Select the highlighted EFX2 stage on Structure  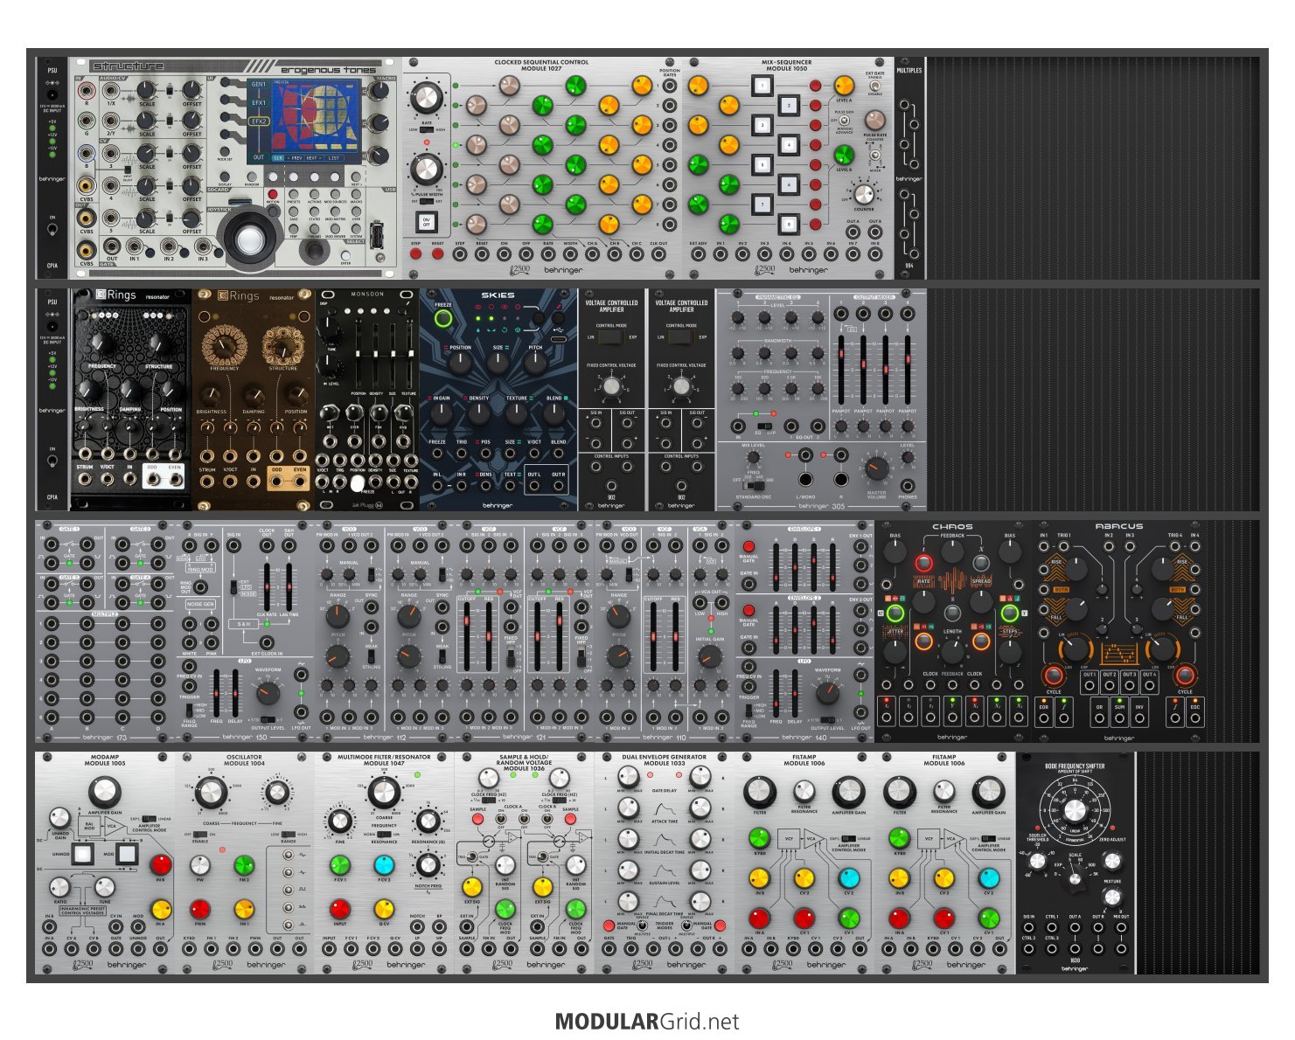pyautogui.click(x=258, y=121)
